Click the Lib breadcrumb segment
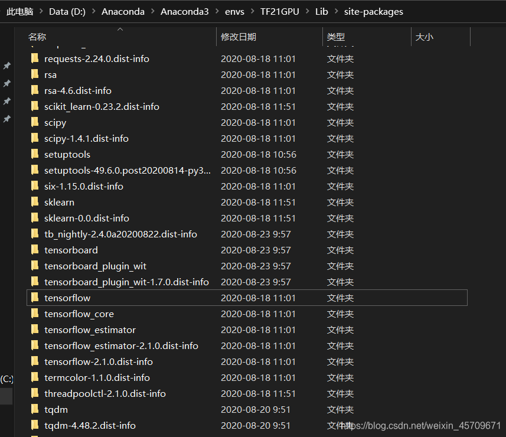 (x=321, y=12)
